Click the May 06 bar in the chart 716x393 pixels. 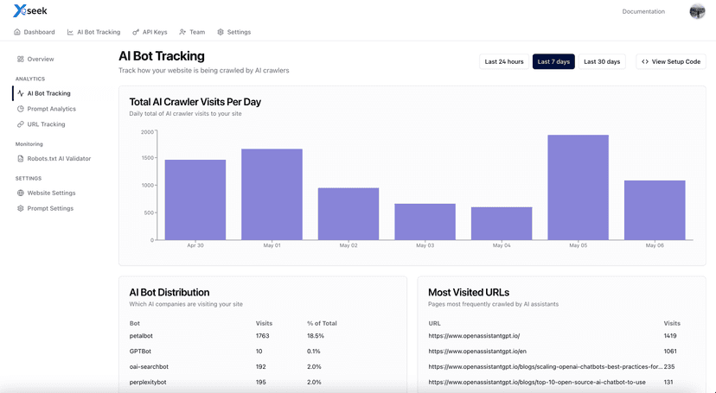655,210
